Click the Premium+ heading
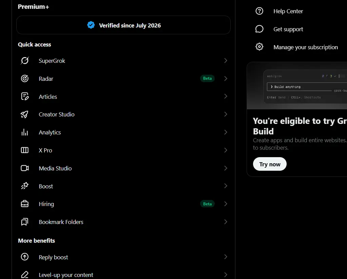Image resolution: width=347 pixels, height=279 pixels. point(33,7)
